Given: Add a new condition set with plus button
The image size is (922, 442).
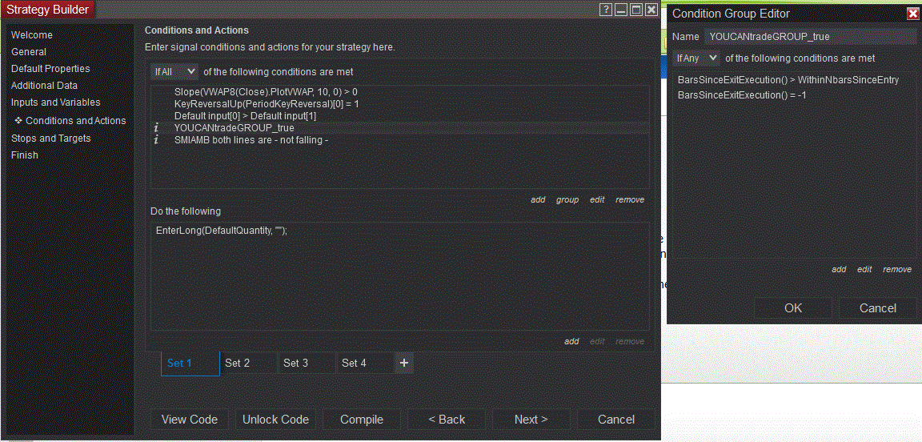Looking at the screenshot, I should tap(403, 364).
